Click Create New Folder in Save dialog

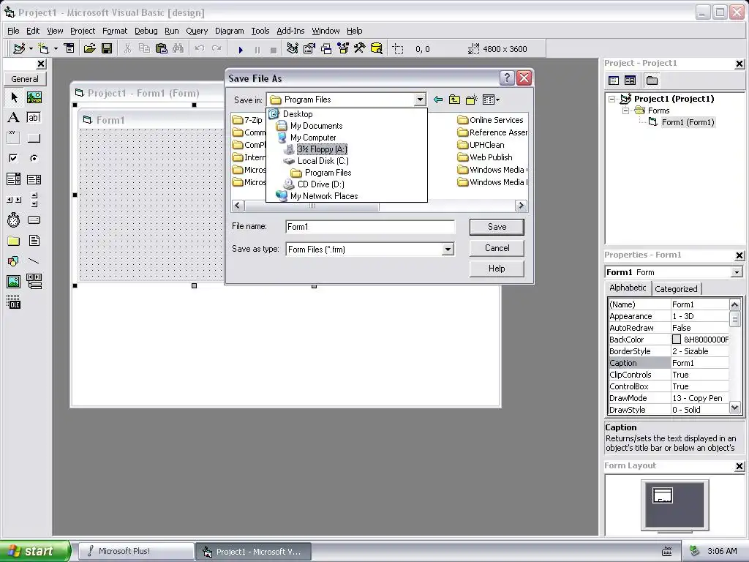(472, 100)
